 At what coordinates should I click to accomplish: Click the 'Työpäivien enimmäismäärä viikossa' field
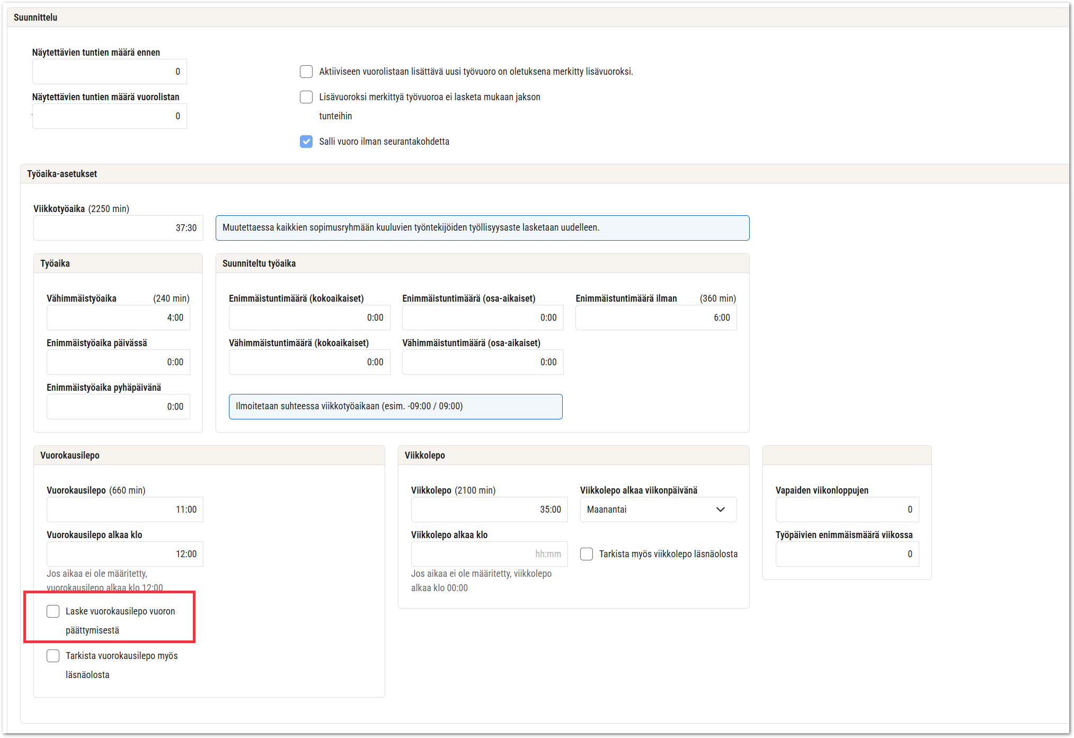(847, 554)
